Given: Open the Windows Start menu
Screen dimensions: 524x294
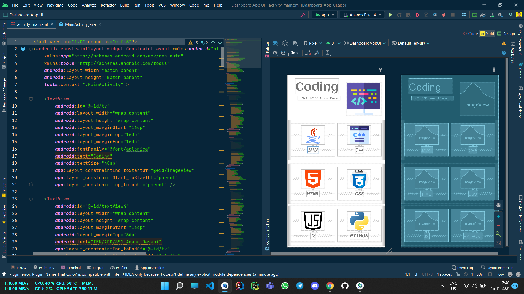Looking at the screenshot, I should point(165,286).
